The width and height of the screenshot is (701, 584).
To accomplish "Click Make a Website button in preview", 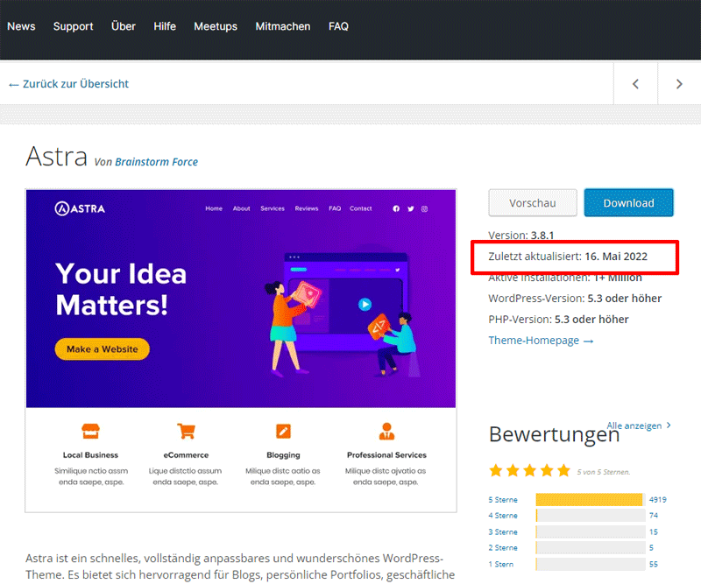I will (x=103, y=349).
